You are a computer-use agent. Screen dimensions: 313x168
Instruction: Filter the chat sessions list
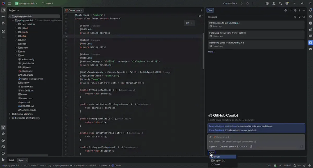click(299, 17)
